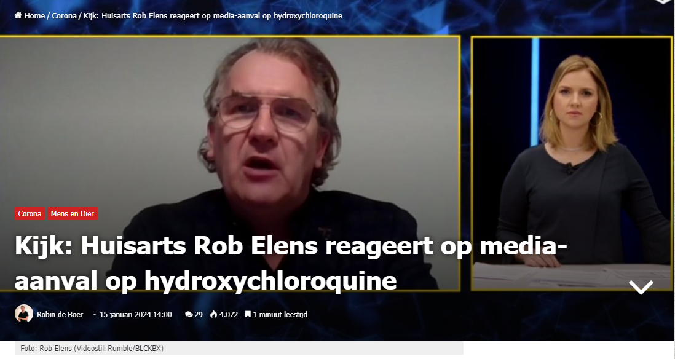Click the view count 4.072
The width and height of the screenshot is (675, 359).
coord(229,315)
